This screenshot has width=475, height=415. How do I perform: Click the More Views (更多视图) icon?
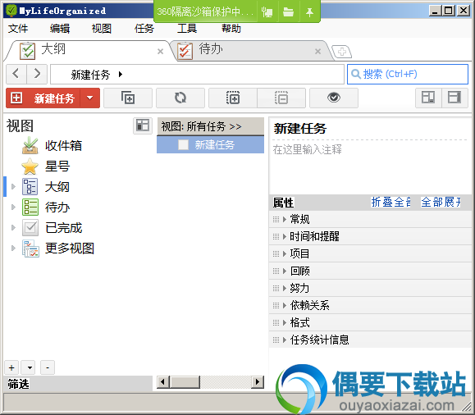[30, 249]
